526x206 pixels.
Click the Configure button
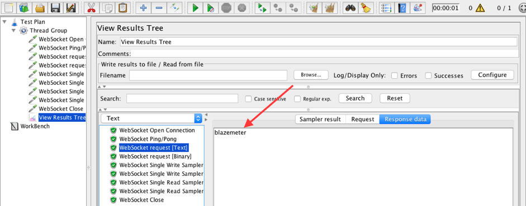click(492, 75)
